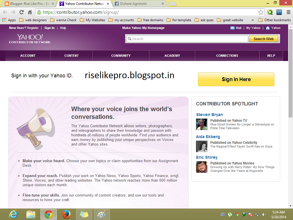Open Paint from the taskbar
This screenshot has height=220, width=293.
point(102,214)
